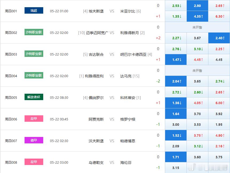Select handicap odds 1.35 for 埃夫斯堡
The image size is (230, 173).
[176, 16]
